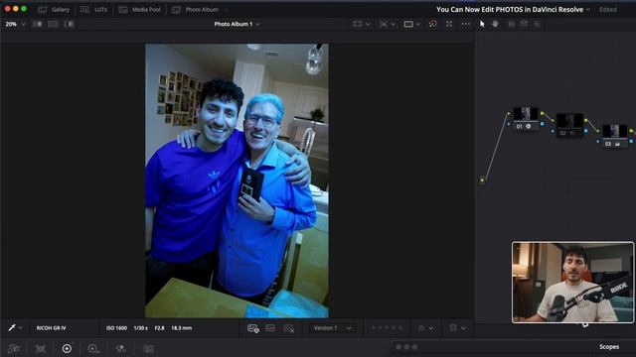Open the motion effects palette icon
The height and width of the screenshot is (357, 636).
tap(148, 348)
